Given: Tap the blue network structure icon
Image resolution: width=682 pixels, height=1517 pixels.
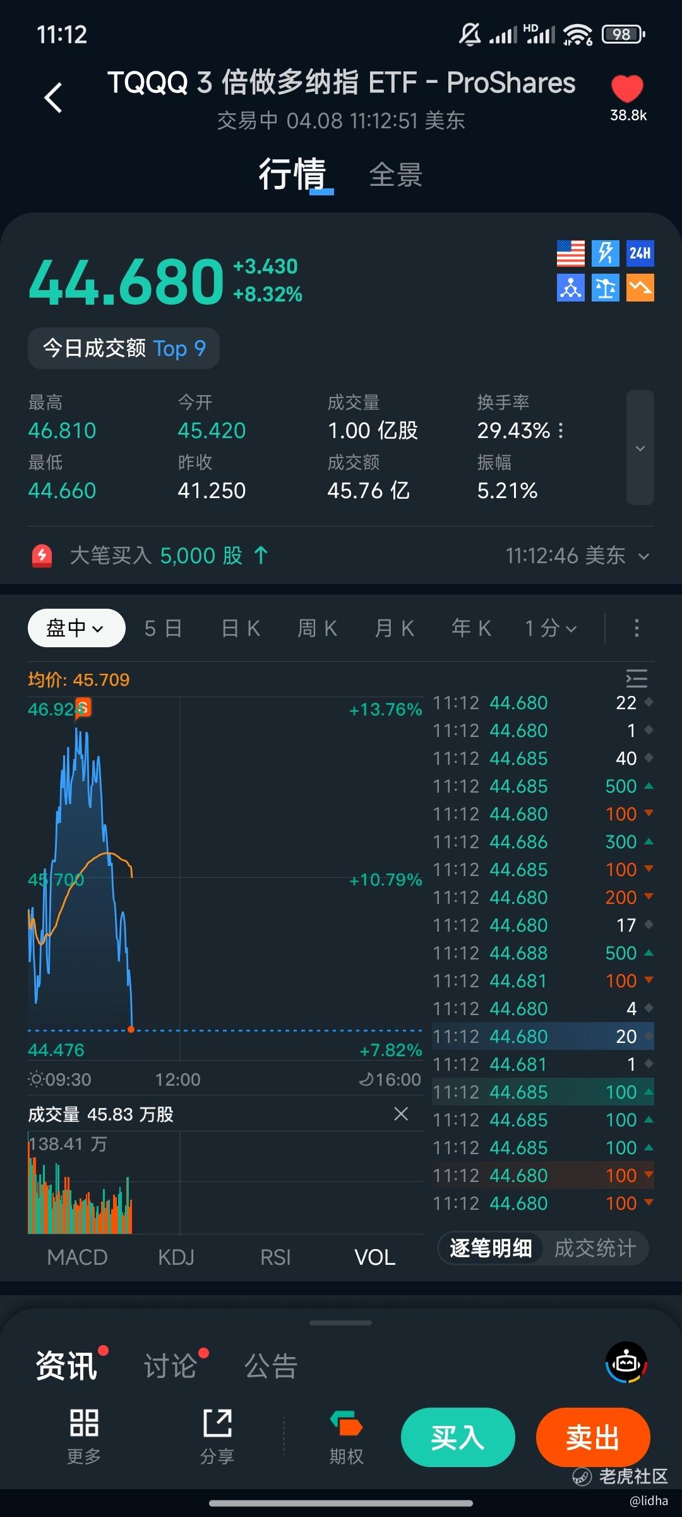Looking at the screenshot, I should point(571,288).
